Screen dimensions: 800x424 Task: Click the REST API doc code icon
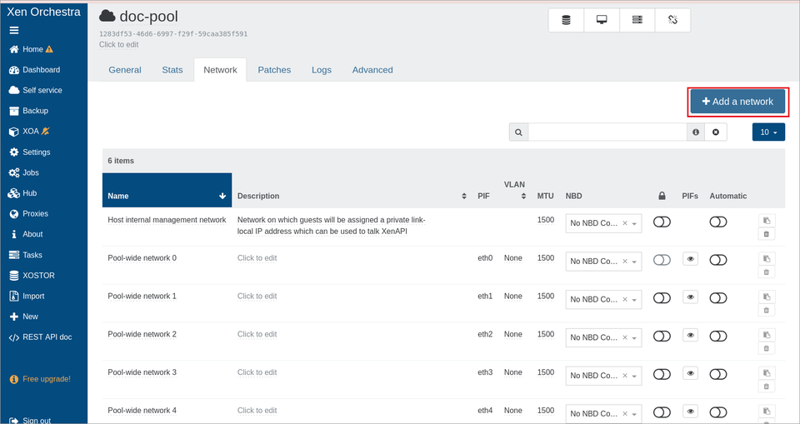(14, 337)
